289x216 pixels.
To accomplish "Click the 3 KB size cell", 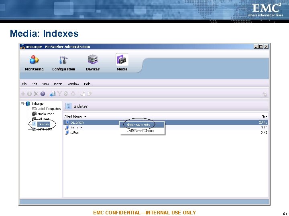I will pyautogui.click(x=264, y=132).
